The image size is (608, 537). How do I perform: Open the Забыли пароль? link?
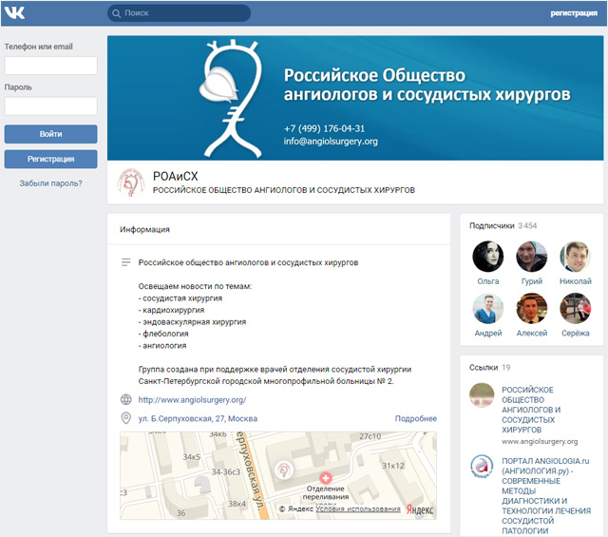click(x=50, y=183)
